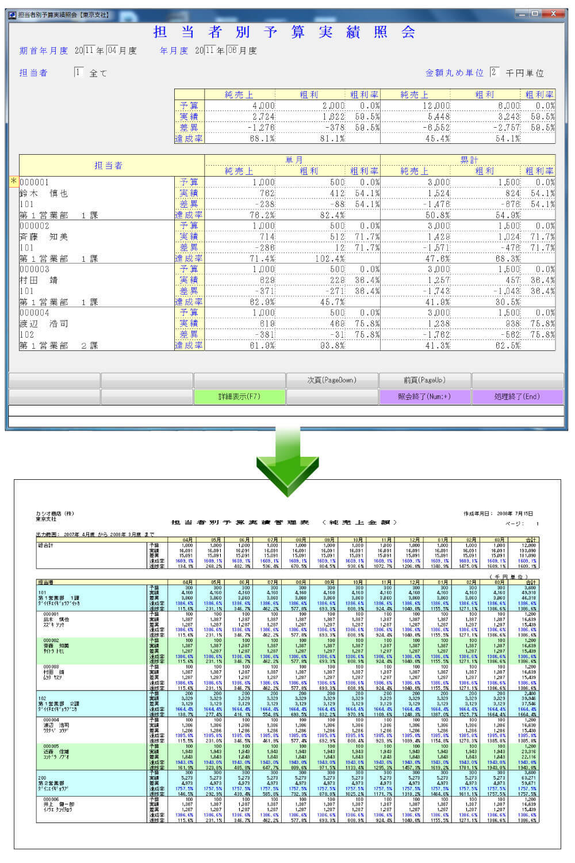Click the 担当者 code input field
The height and width of the screenshot is (863, 575).
79,72
